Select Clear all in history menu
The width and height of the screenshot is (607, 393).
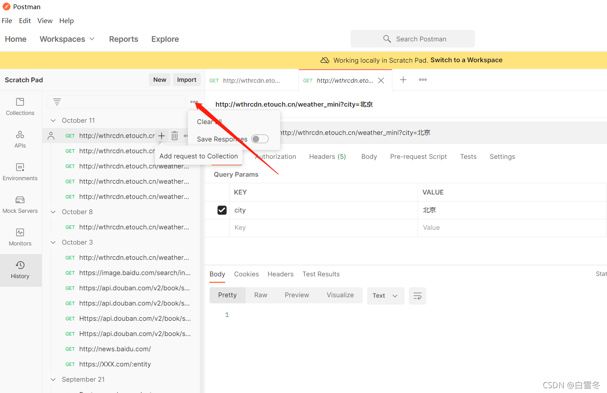pos(209,121)
